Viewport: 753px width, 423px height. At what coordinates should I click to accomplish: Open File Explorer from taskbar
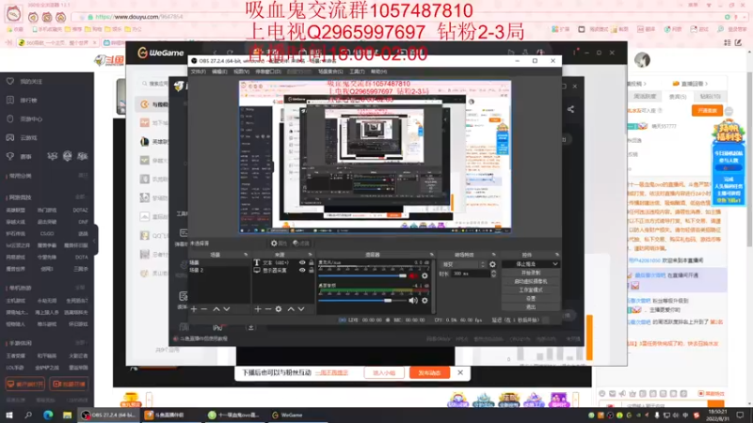(x=67, y=415)
